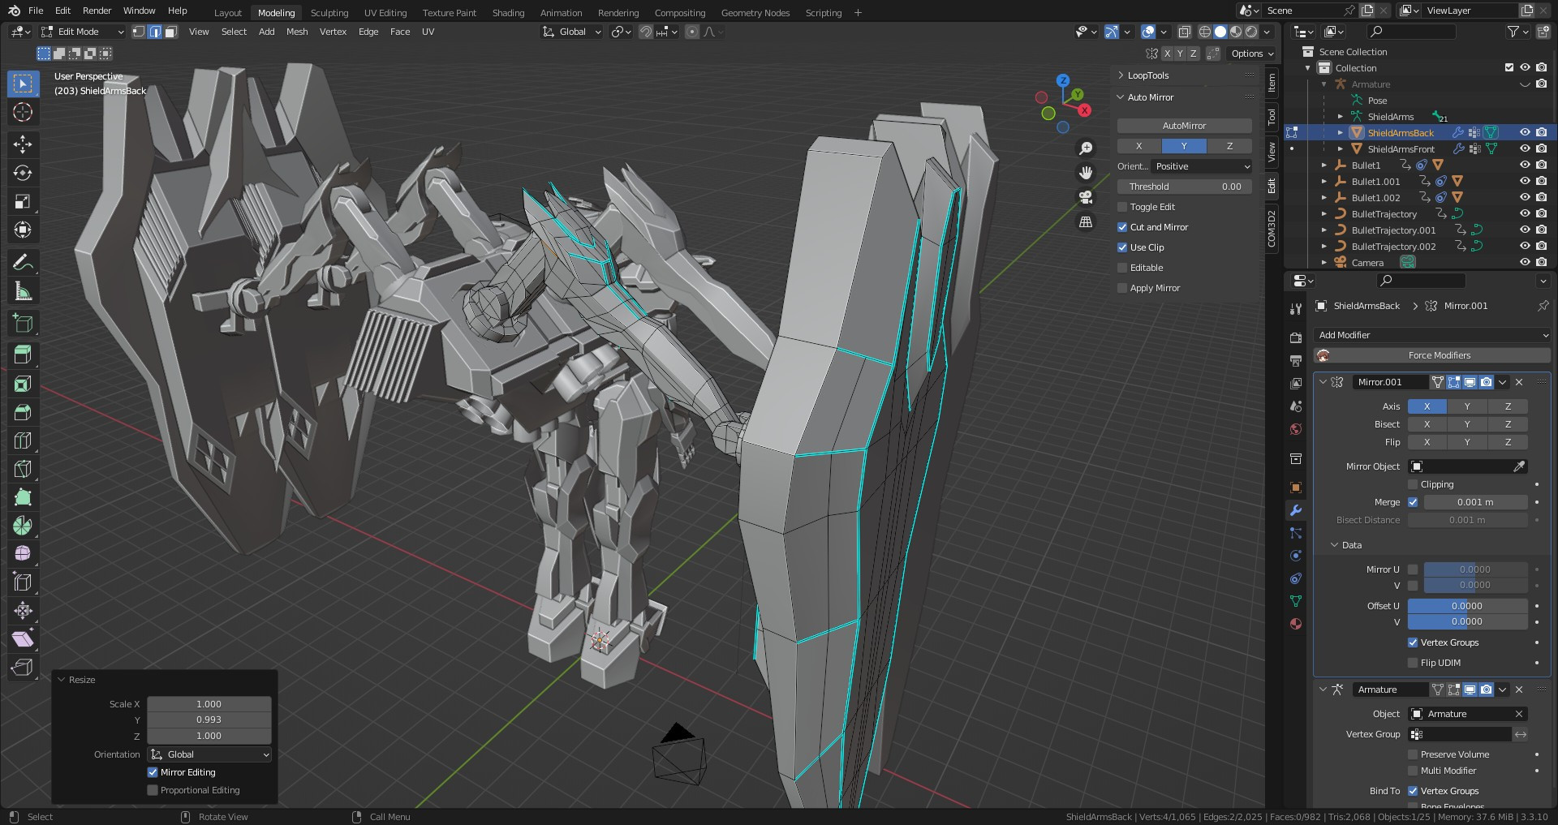The height and width of the screenshot is (825, 1558).
Task: Switch orthographic/perspective grid icon
Action: tap(1086, 221)
